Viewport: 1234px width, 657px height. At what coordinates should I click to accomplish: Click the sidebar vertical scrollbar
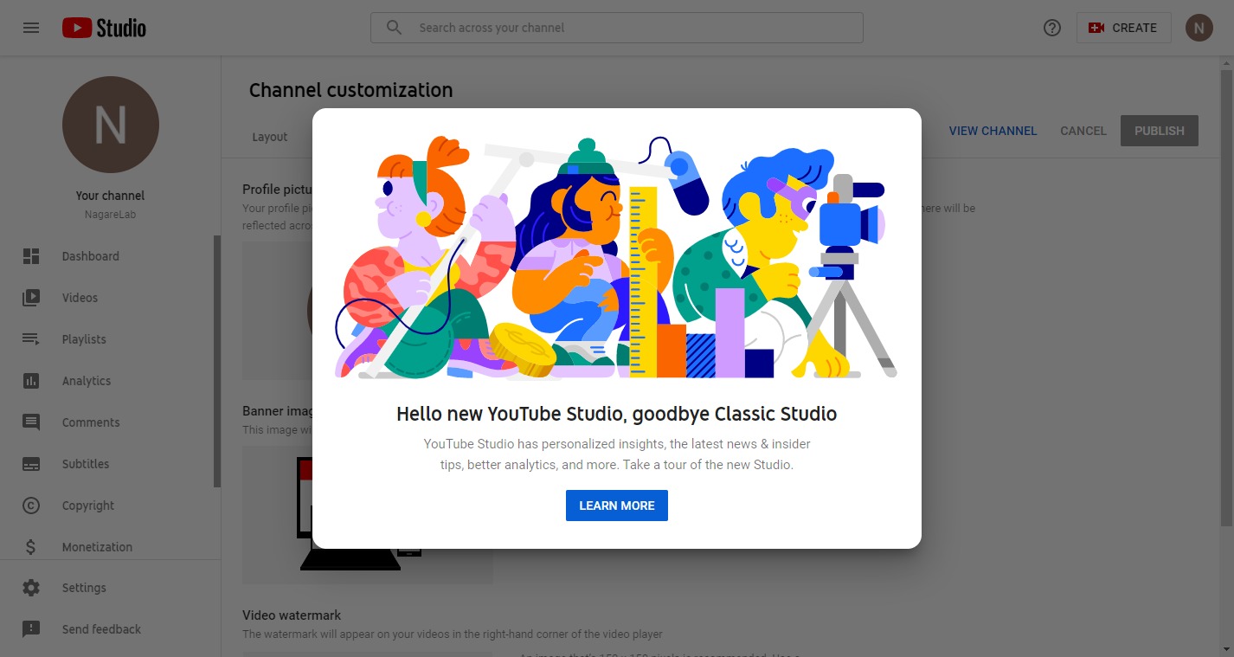[217, 361]
